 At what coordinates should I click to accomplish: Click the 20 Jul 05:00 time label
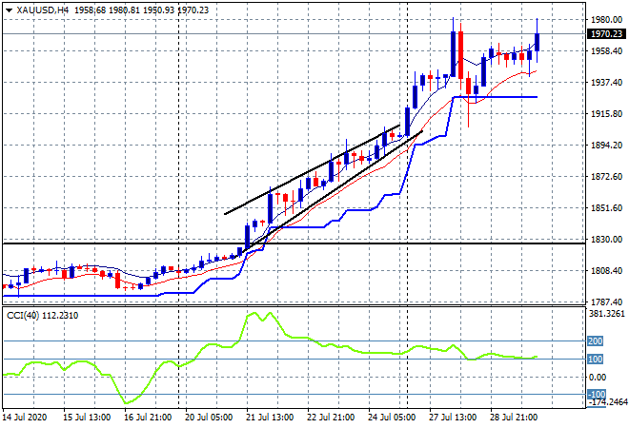pyautogui.click(x=209, y=418)
